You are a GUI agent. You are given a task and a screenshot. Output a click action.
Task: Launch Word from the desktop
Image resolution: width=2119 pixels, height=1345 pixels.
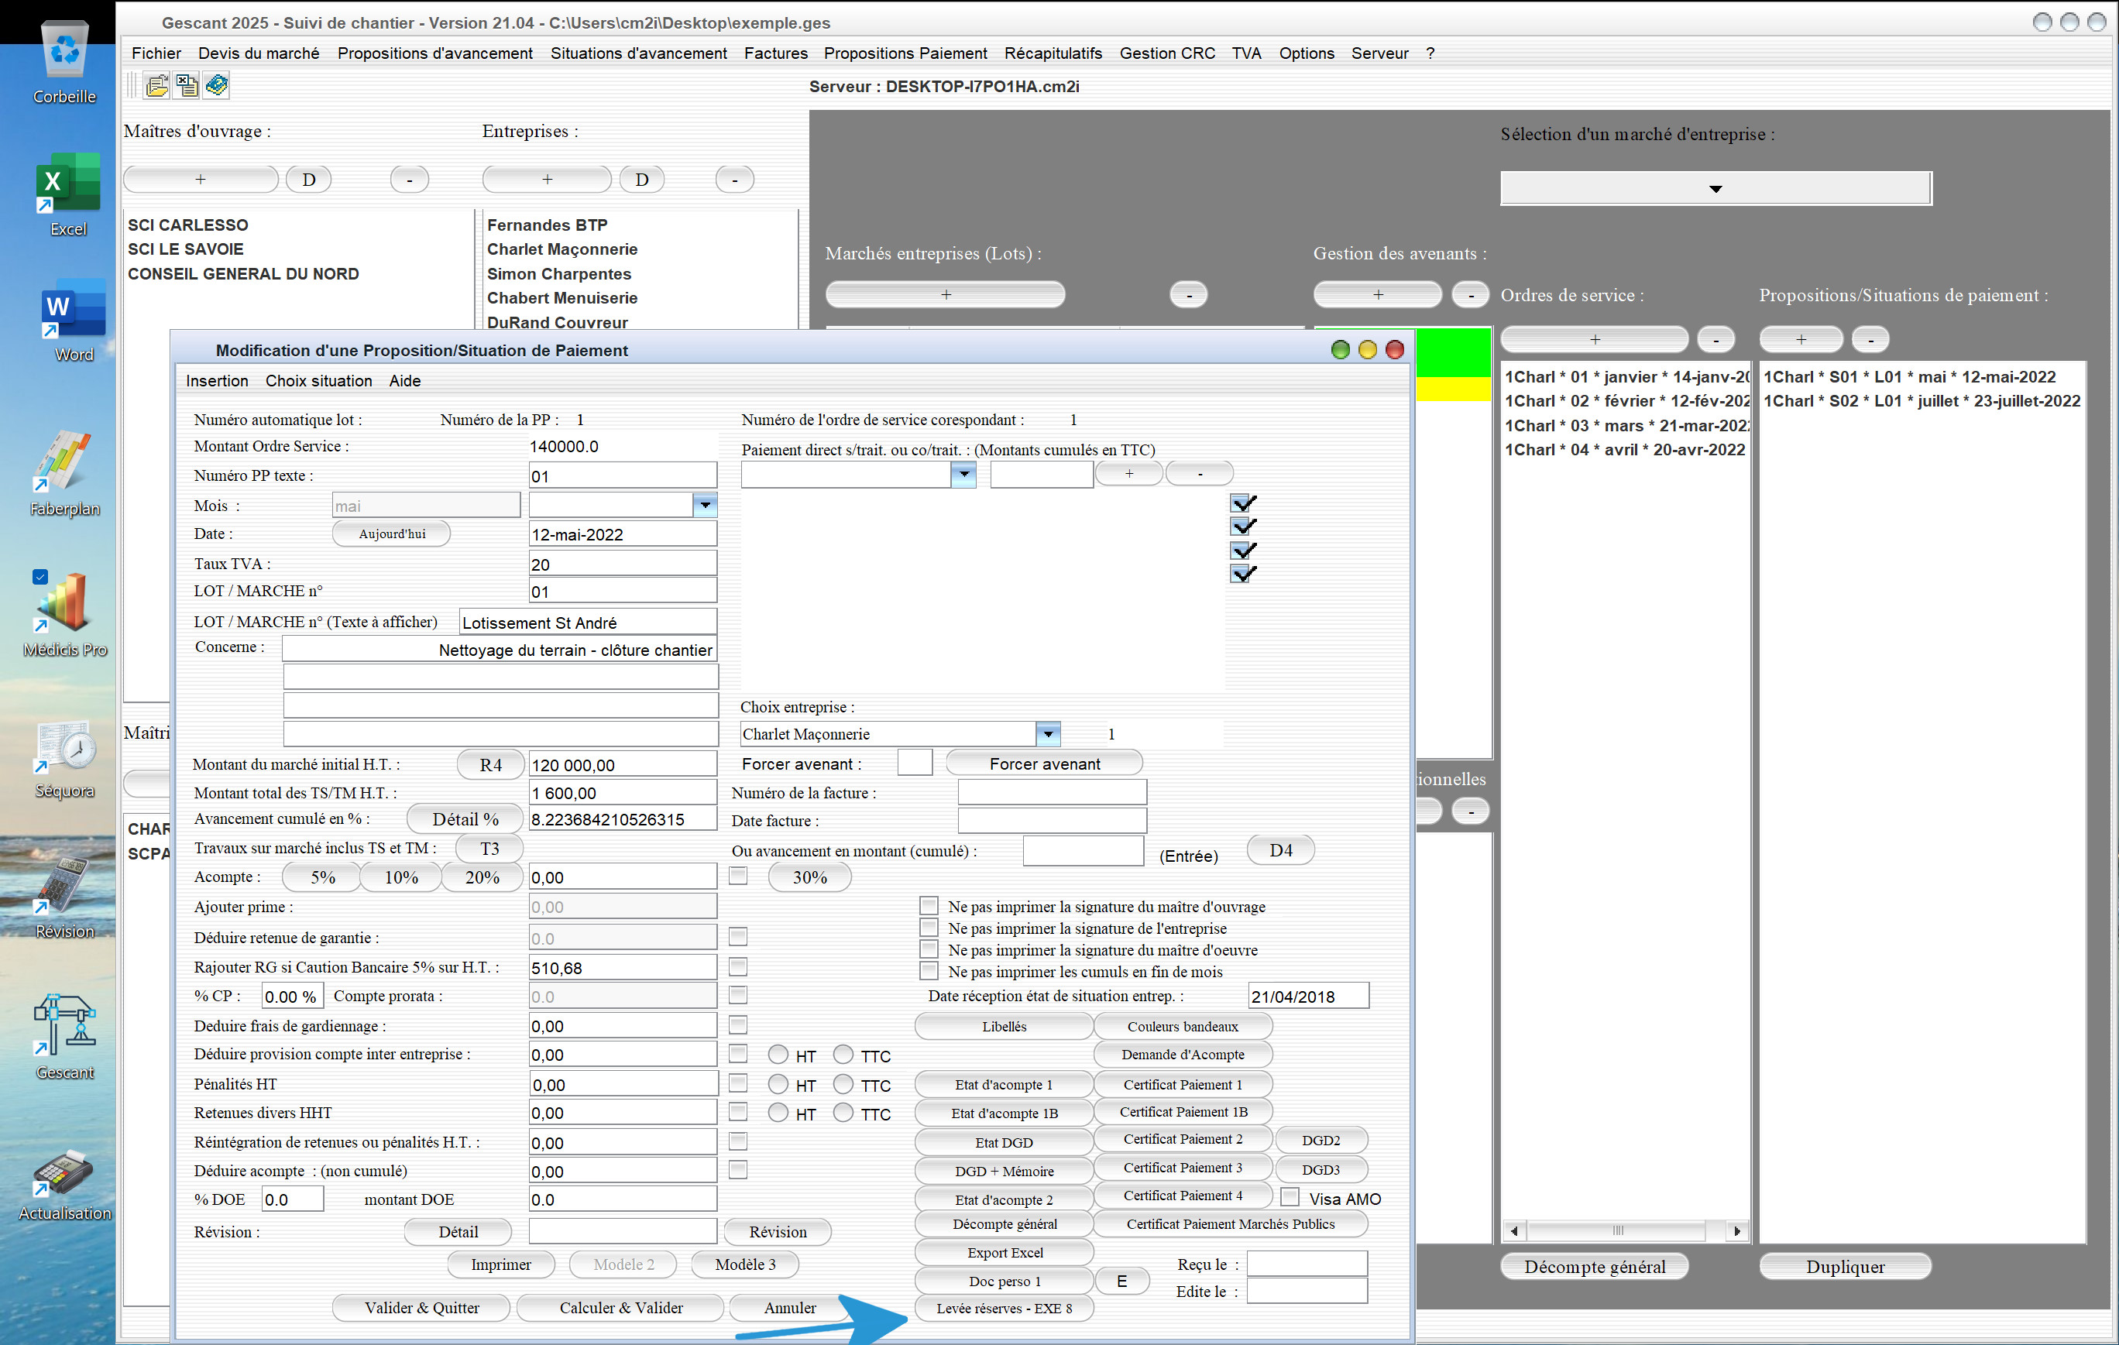click(73, 321)
